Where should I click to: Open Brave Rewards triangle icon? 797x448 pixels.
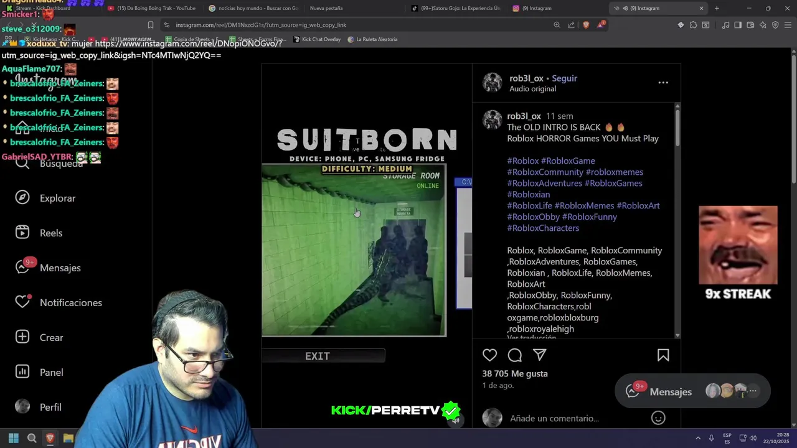601,25
